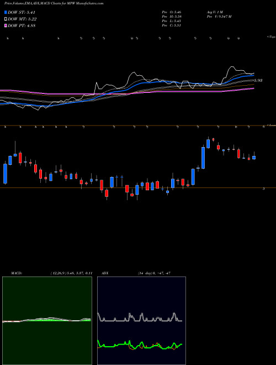Click the first large blue candlestick on the left
Screen dimensions: 276x365
pyautogui.click(x=5, y=174)
